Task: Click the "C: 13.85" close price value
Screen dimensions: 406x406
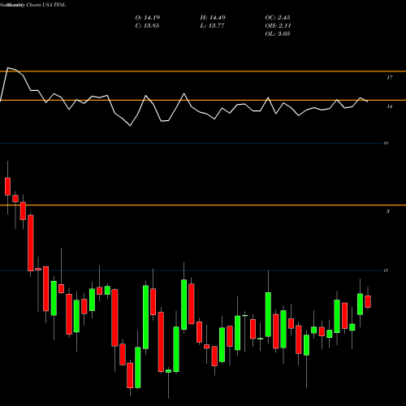Action: pos(147,26)
